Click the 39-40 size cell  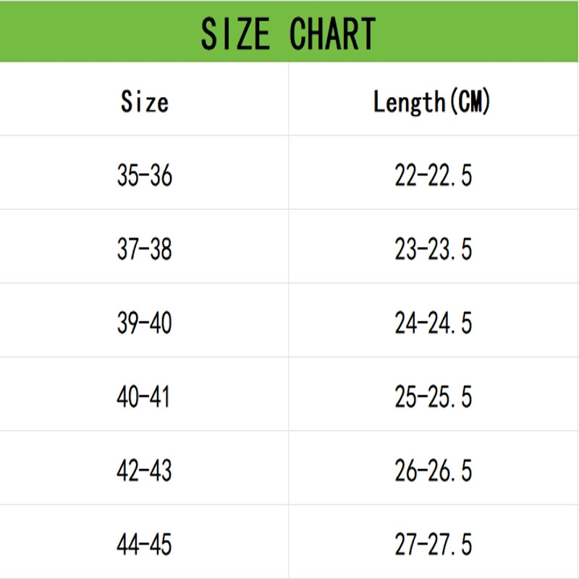pyautogui.click(x=145, y=323)
